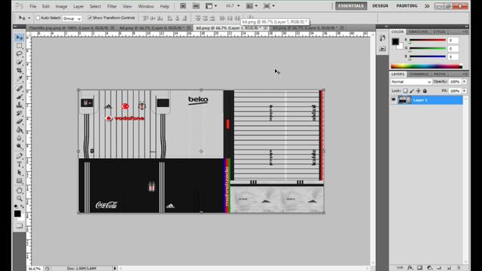This screenshot has height=271, width=482.
Task: Switch to the Swatches tab
Action: 418,32
